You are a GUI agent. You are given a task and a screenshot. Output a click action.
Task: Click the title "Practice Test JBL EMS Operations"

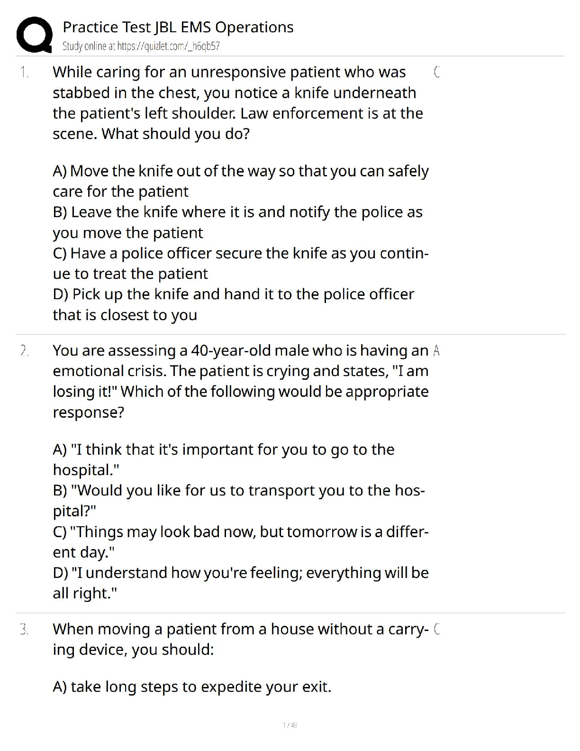point(178,27)
